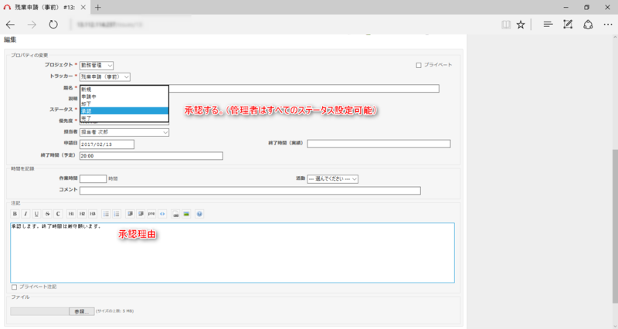The image size is (618, 329).
Task: Insert inline code with the C button
Action: pyautogui.click(x=58, y=214)
